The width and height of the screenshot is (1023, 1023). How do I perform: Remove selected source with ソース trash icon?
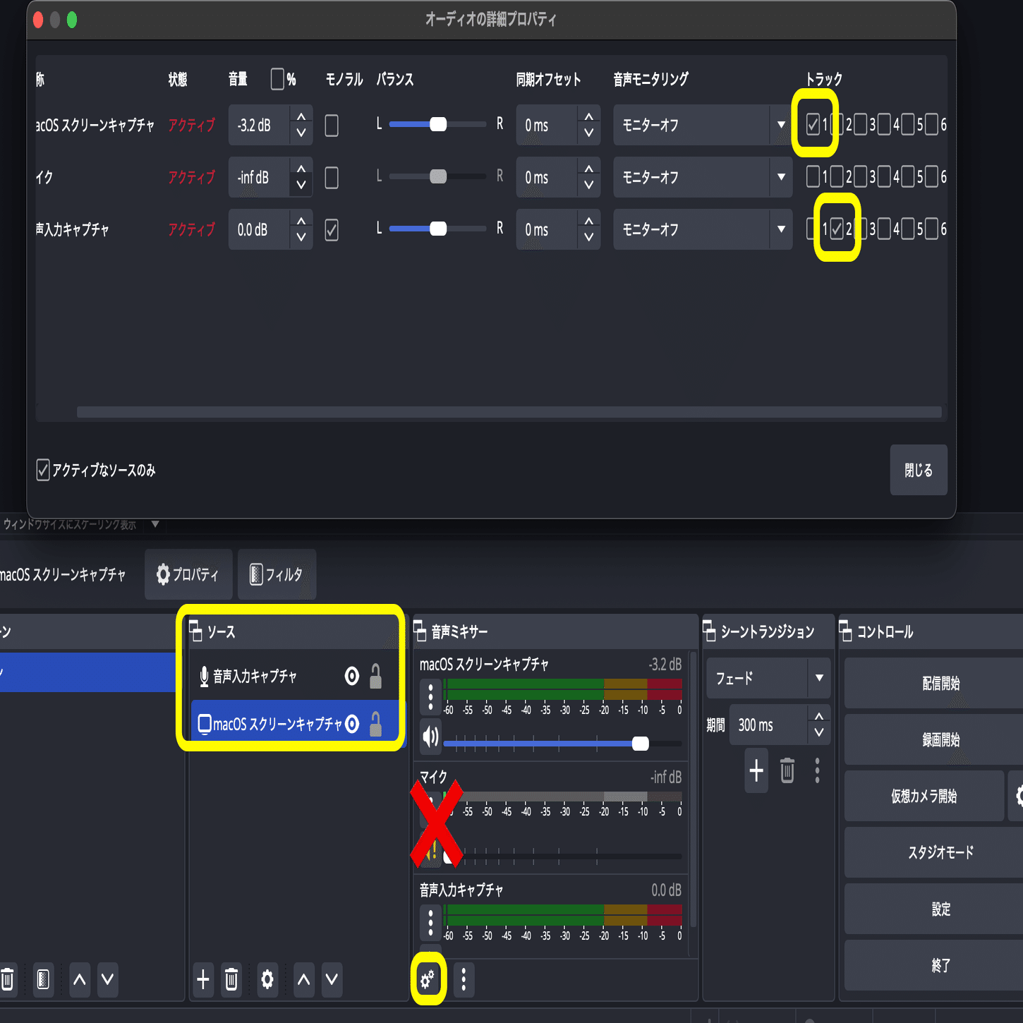point(231,979)
